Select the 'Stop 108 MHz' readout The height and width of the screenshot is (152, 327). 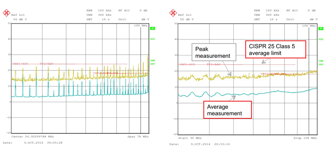305,138
